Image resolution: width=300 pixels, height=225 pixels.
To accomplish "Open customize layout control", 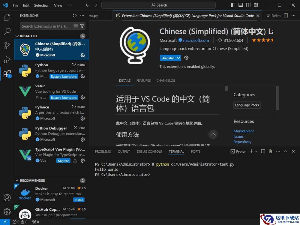I will point(256,5).
